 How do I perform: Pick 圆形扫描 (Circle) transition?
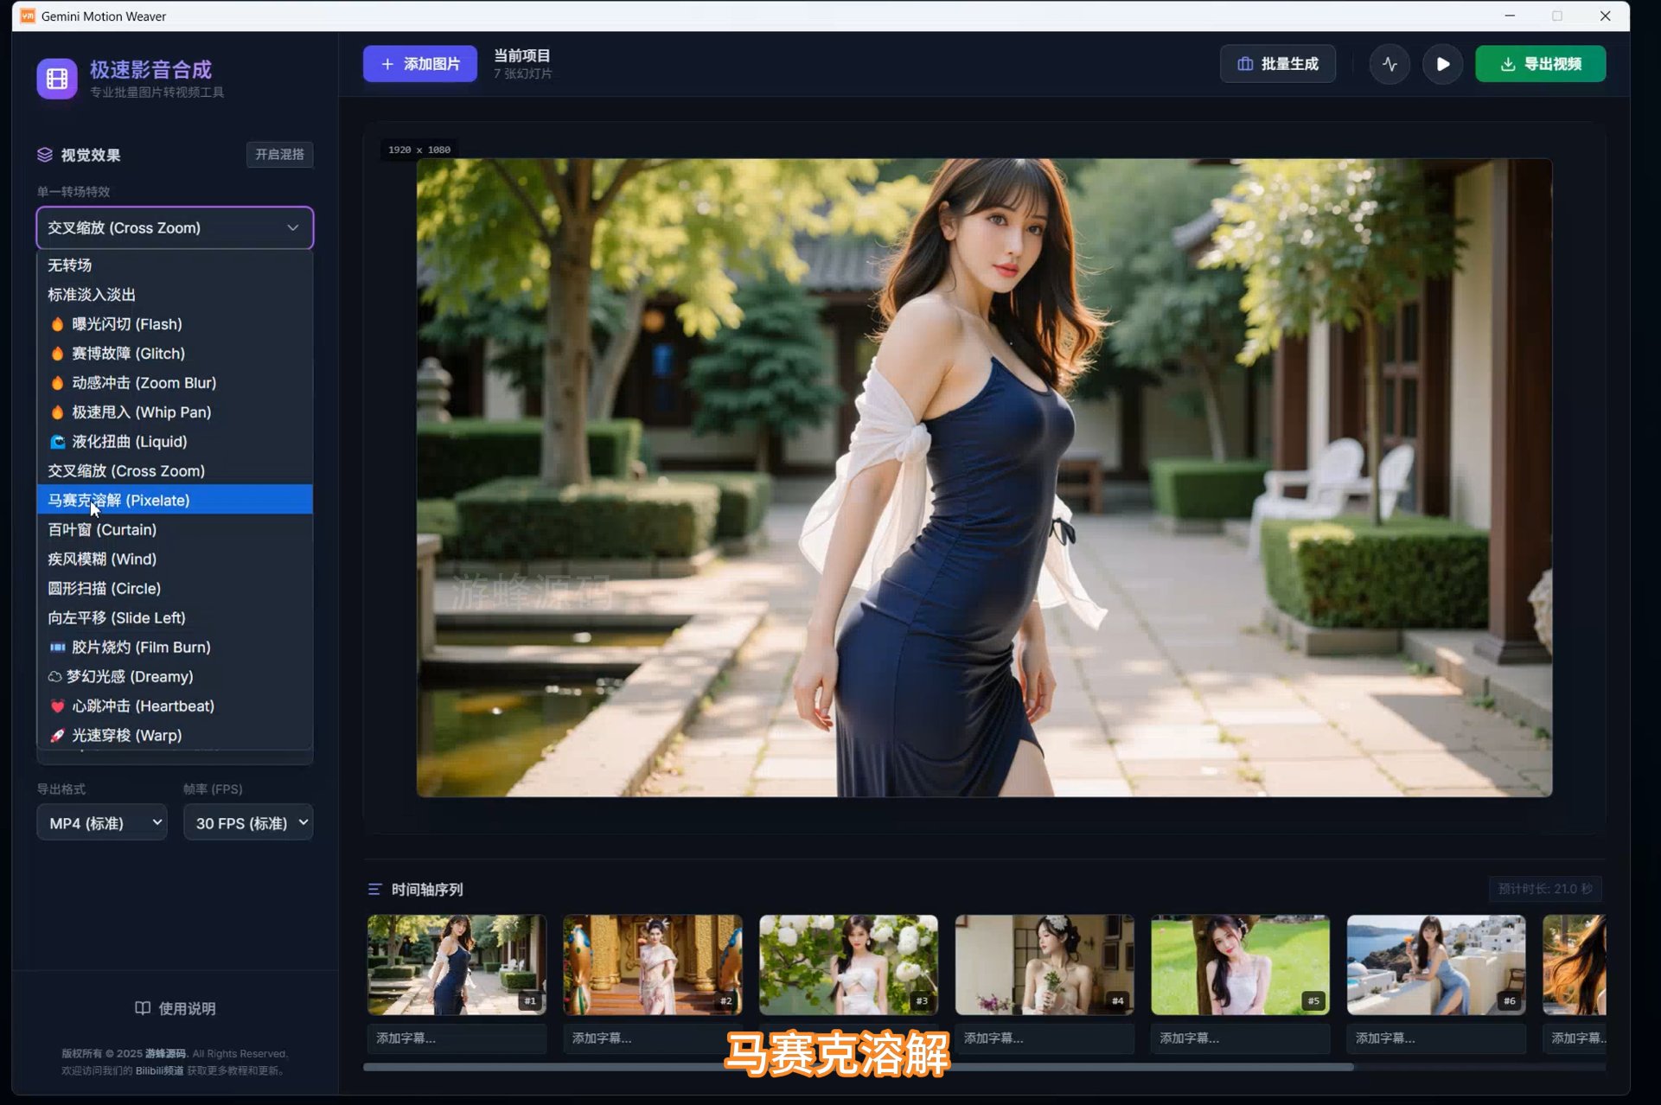tap(175, 589)
